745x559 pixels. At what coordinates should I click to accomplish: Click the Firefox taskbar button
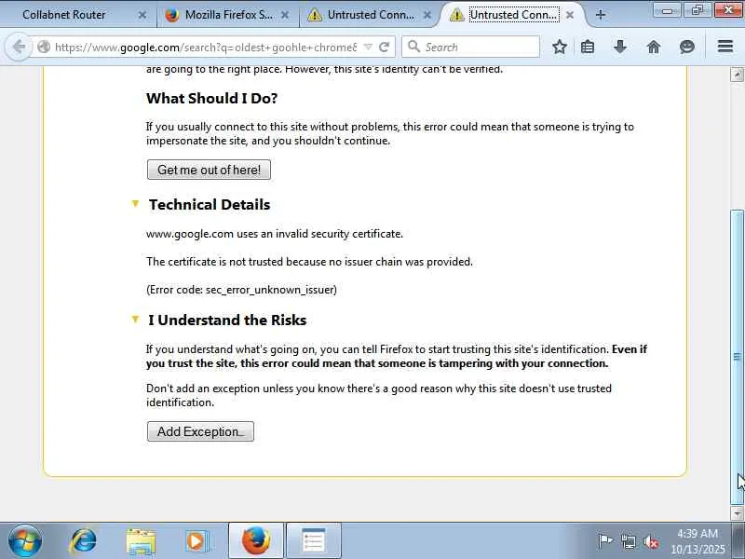(256, 540)
